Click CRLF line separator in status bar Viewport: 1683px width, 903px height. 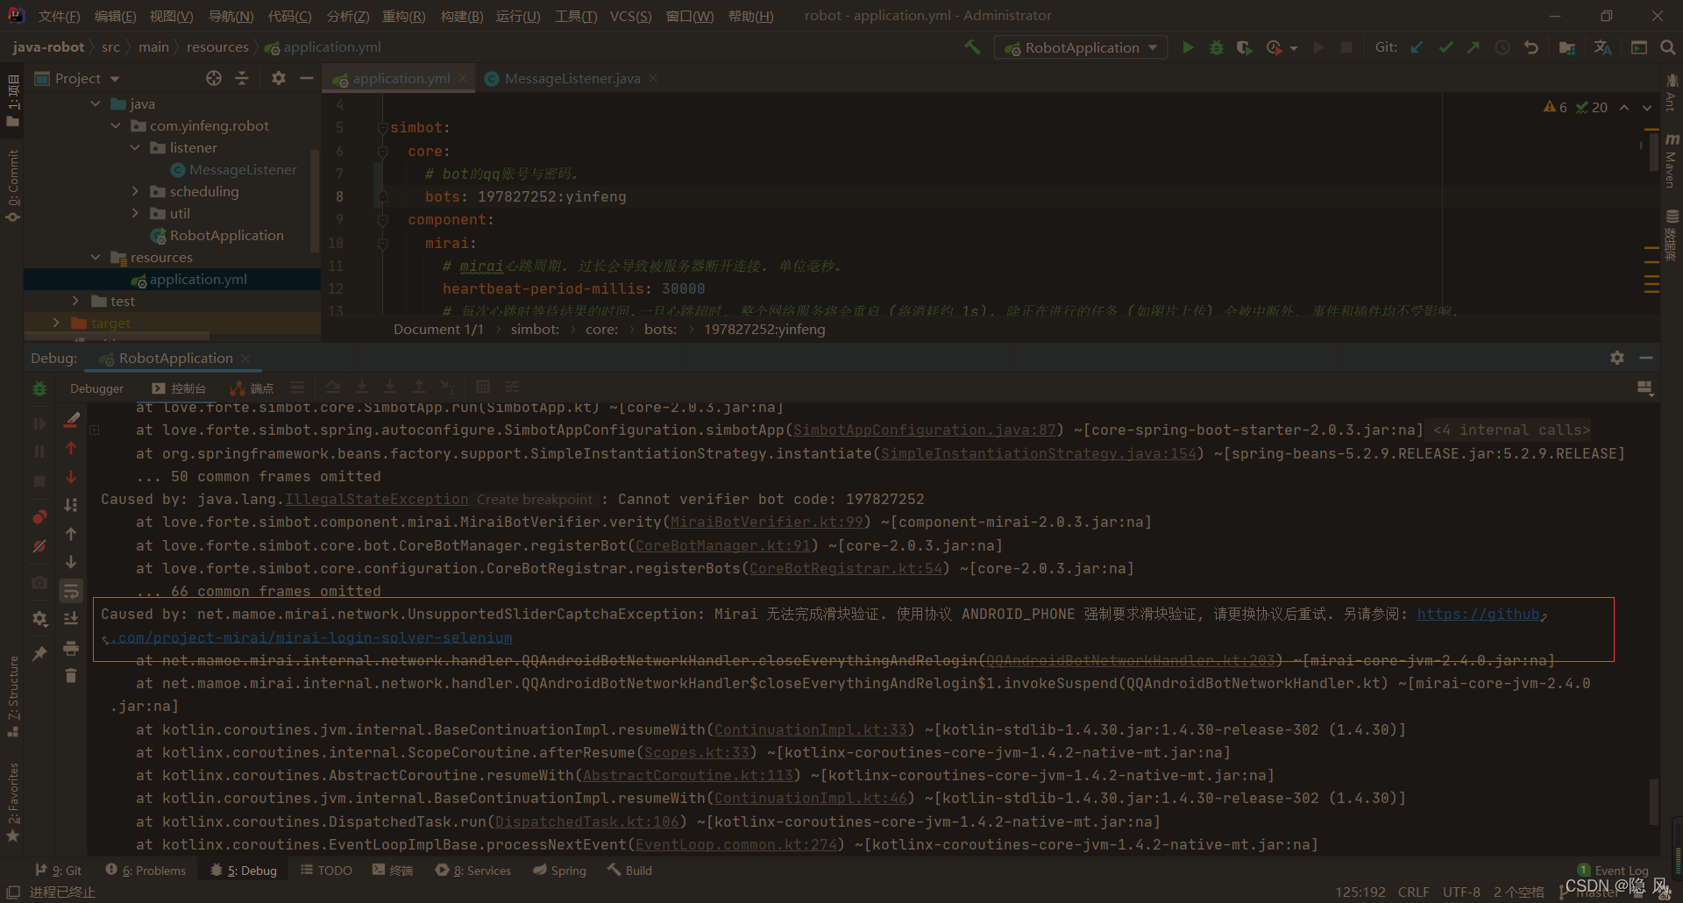[1413, 892]
